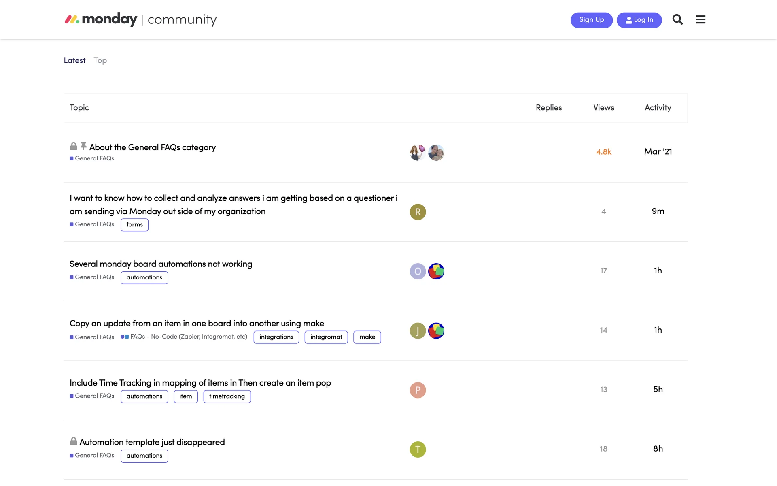Click the purple 'O' user avatar

point(418,271)
